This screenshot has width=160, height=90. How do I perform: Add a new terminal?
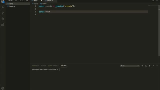pyautogui.click(x=142, y=66)
